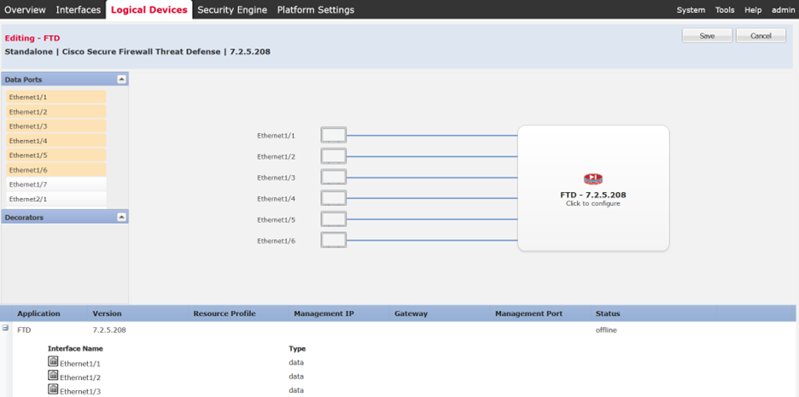Screen dimensions: 799x397
Task: Select Ethernet1/3 in Data Ports list
Action: coord(56,126)
